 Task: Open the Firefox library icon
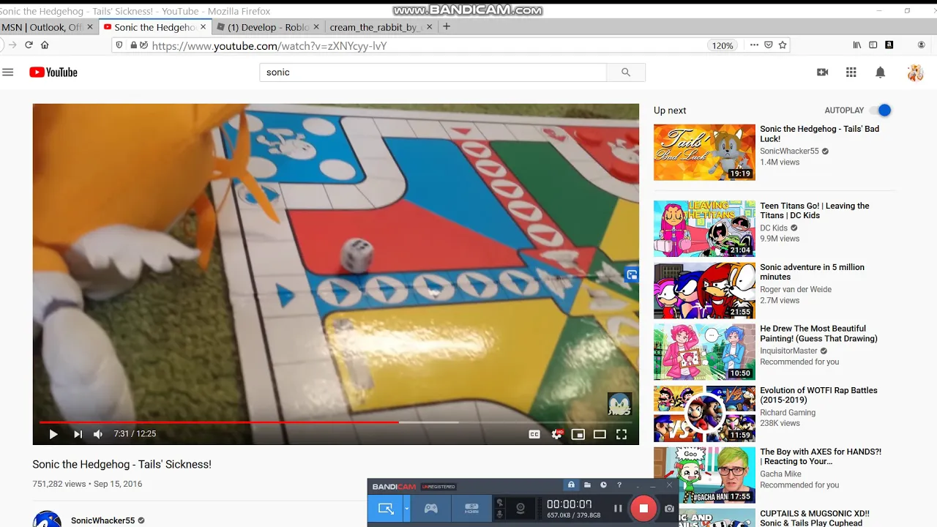click(x=857, y=45)
